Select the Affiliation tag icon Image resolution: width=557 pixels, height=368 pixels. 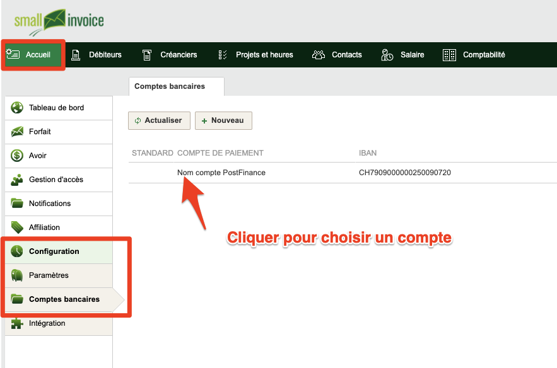click(16, 227)
